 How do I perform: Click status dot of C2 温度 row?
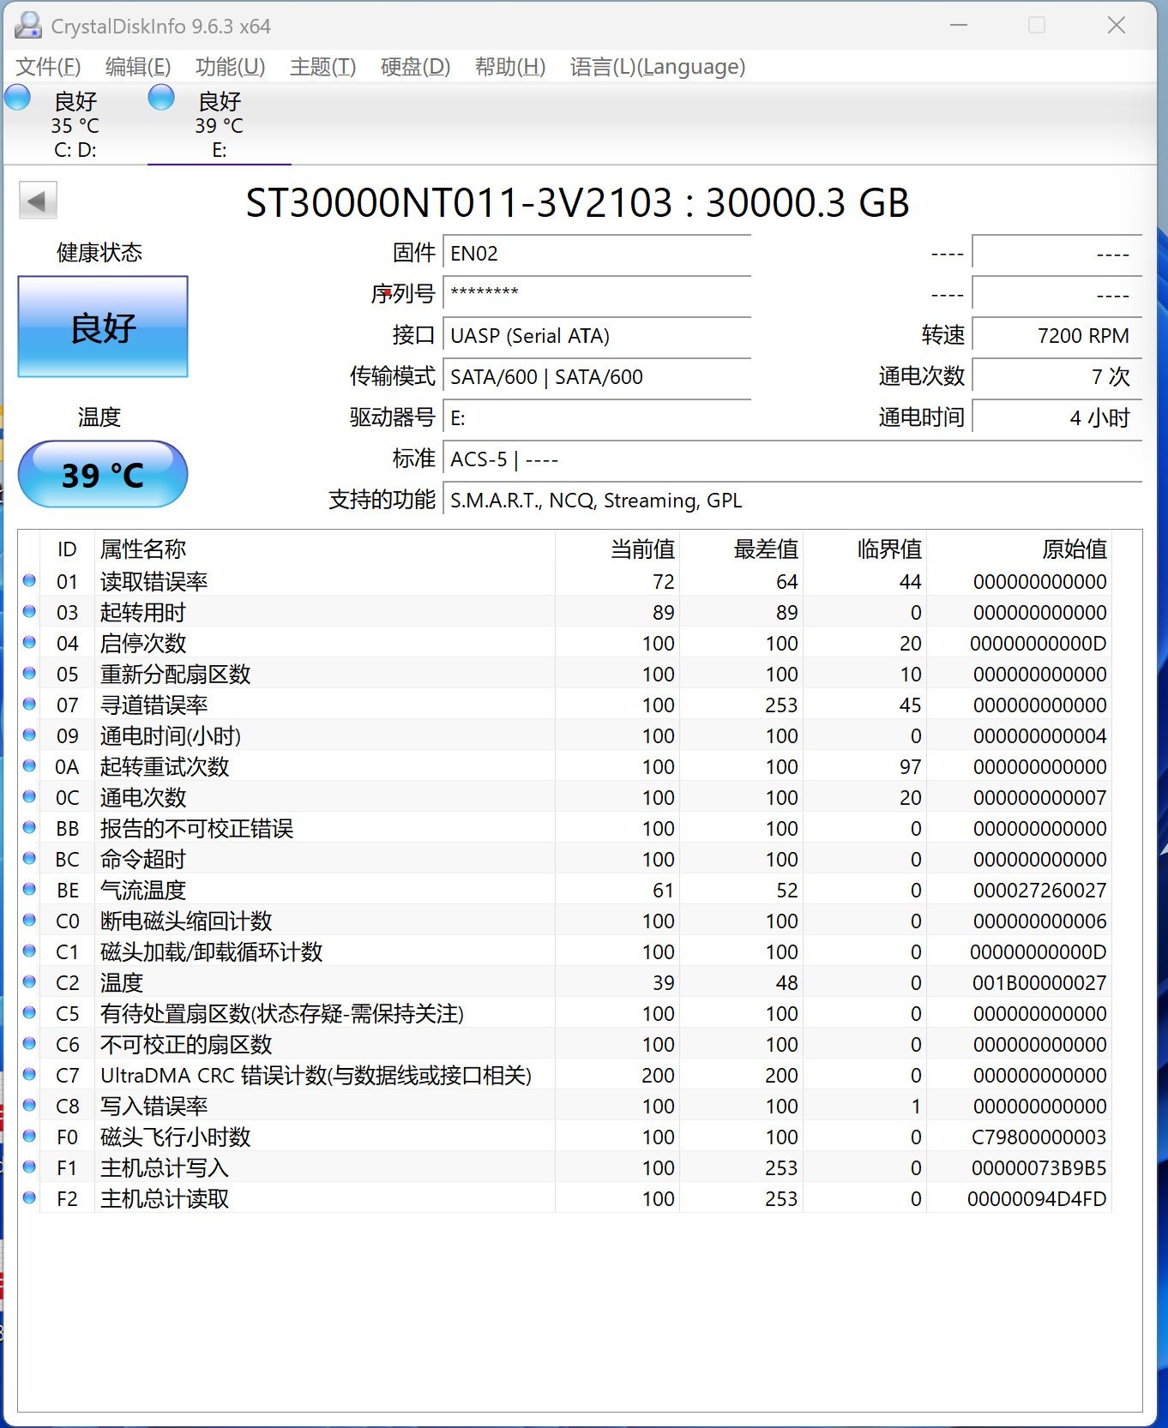[x=29, y=982]
